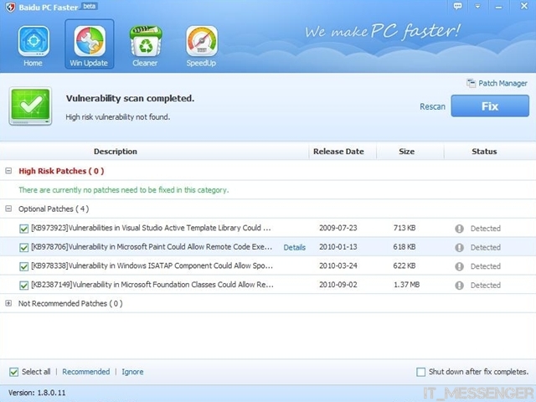The width and height of the screenshot is (536, 402).
Task: Sort by the Status column header
Action: [484, 152]
